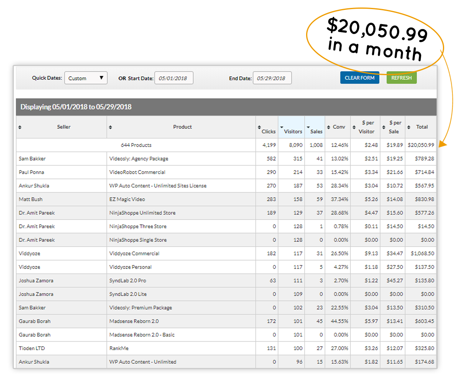The width and height of the screenshot is (456, 381).
Task: Click seller Matt Bush
Action: [x=30, y=199]
